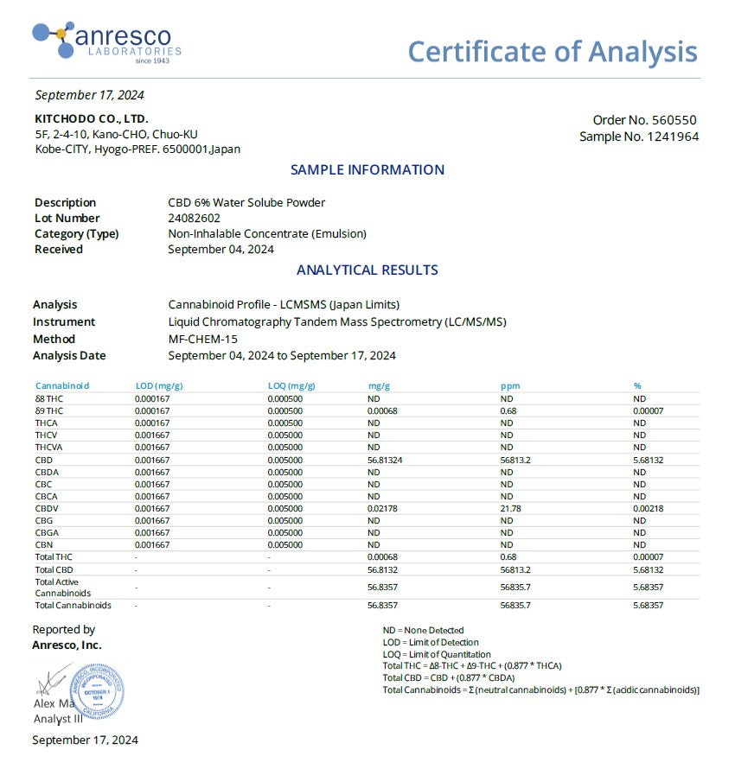The height and width of the screenshot is (769, 735).
Task: Select the Analysis Date range value
Action: (282, 356)
